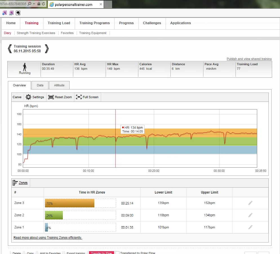The width and height of the screenshot is (280, 254).
Task: Edit Zone 2 limits with pencil icon
Action: [250, 215]
